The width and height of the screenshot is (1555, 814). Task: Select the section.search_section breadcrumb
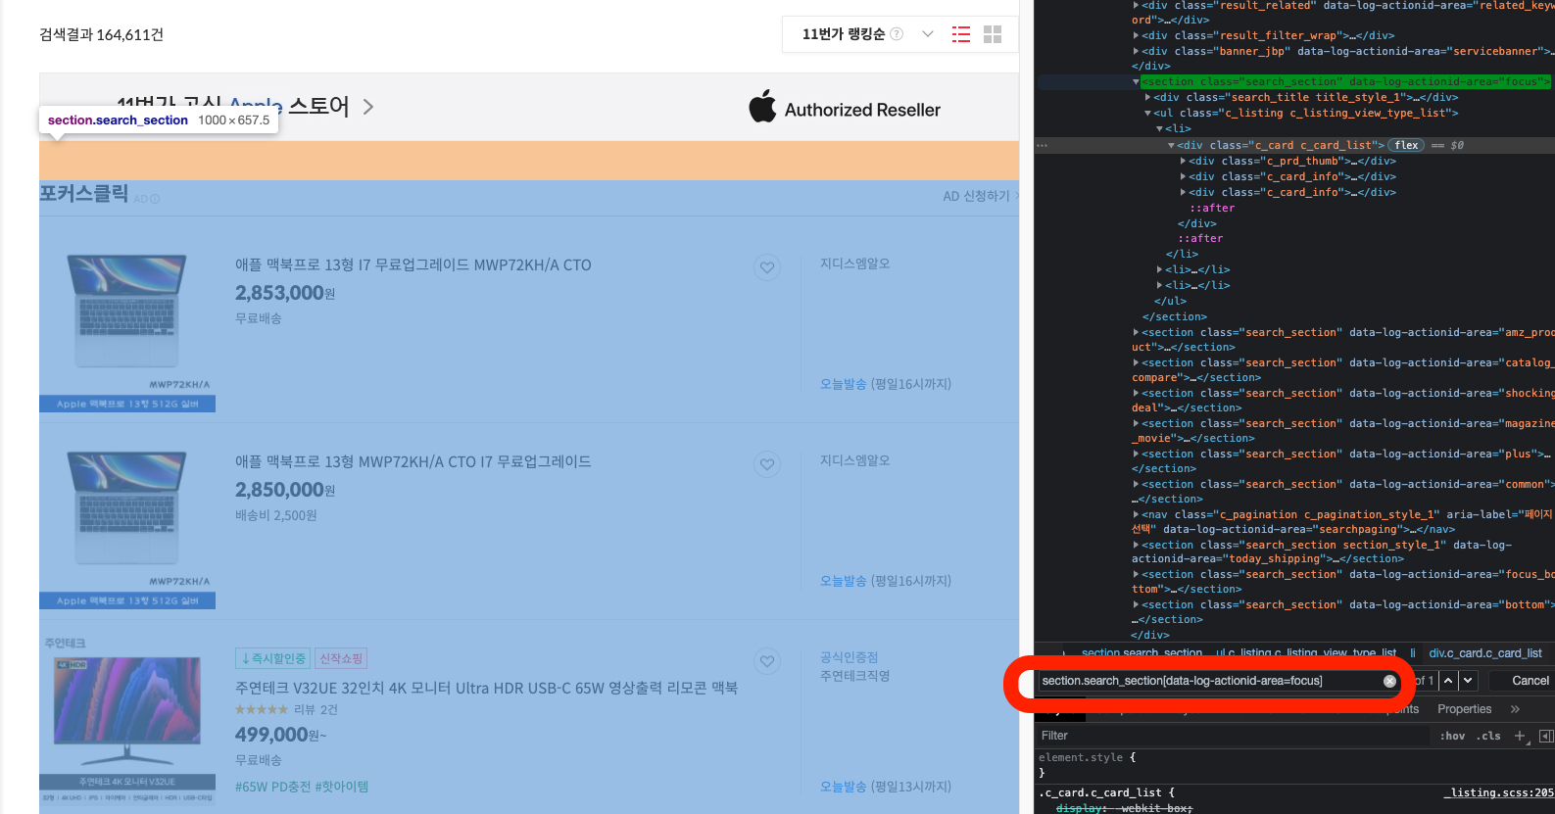click(x=1142, y=653)
